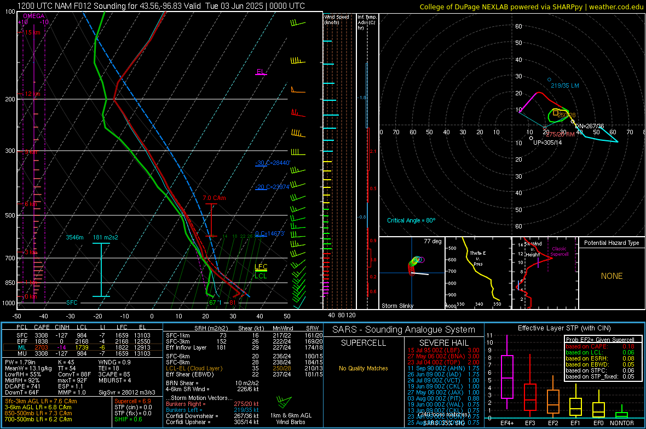Click the Critical Angle = 80° label
The image size is (646, 429).
coord(411,220)
